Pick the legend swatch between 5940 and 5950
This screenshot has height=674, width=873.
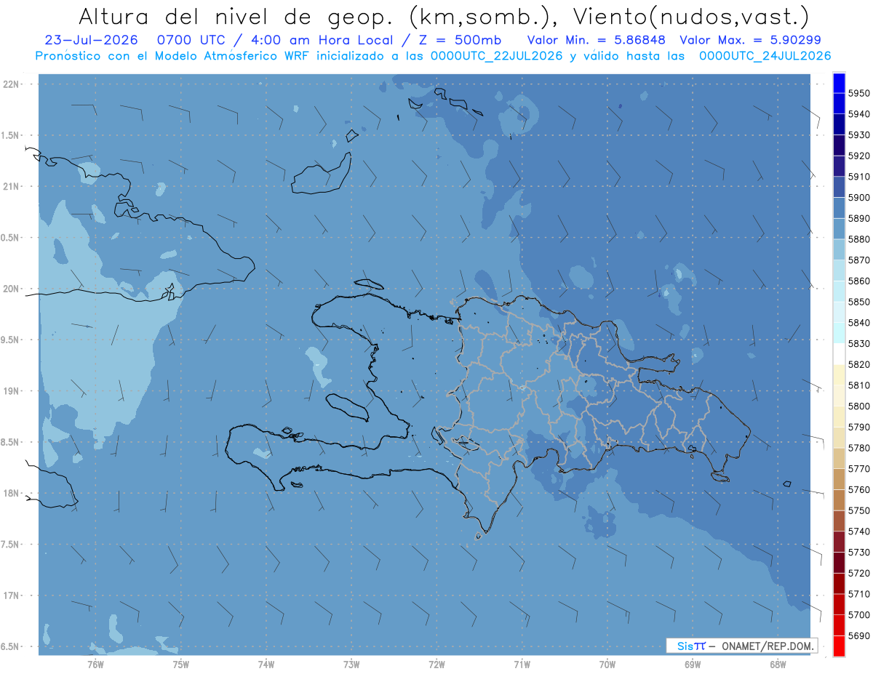coord(839,104)
